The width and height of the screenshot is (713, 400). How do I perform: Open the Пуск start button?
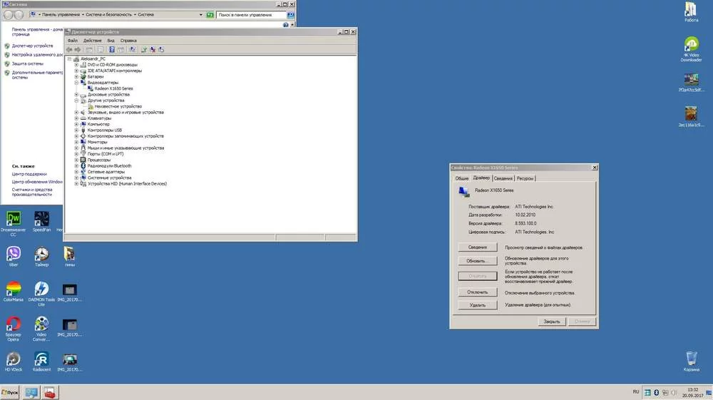click(10, 392)
